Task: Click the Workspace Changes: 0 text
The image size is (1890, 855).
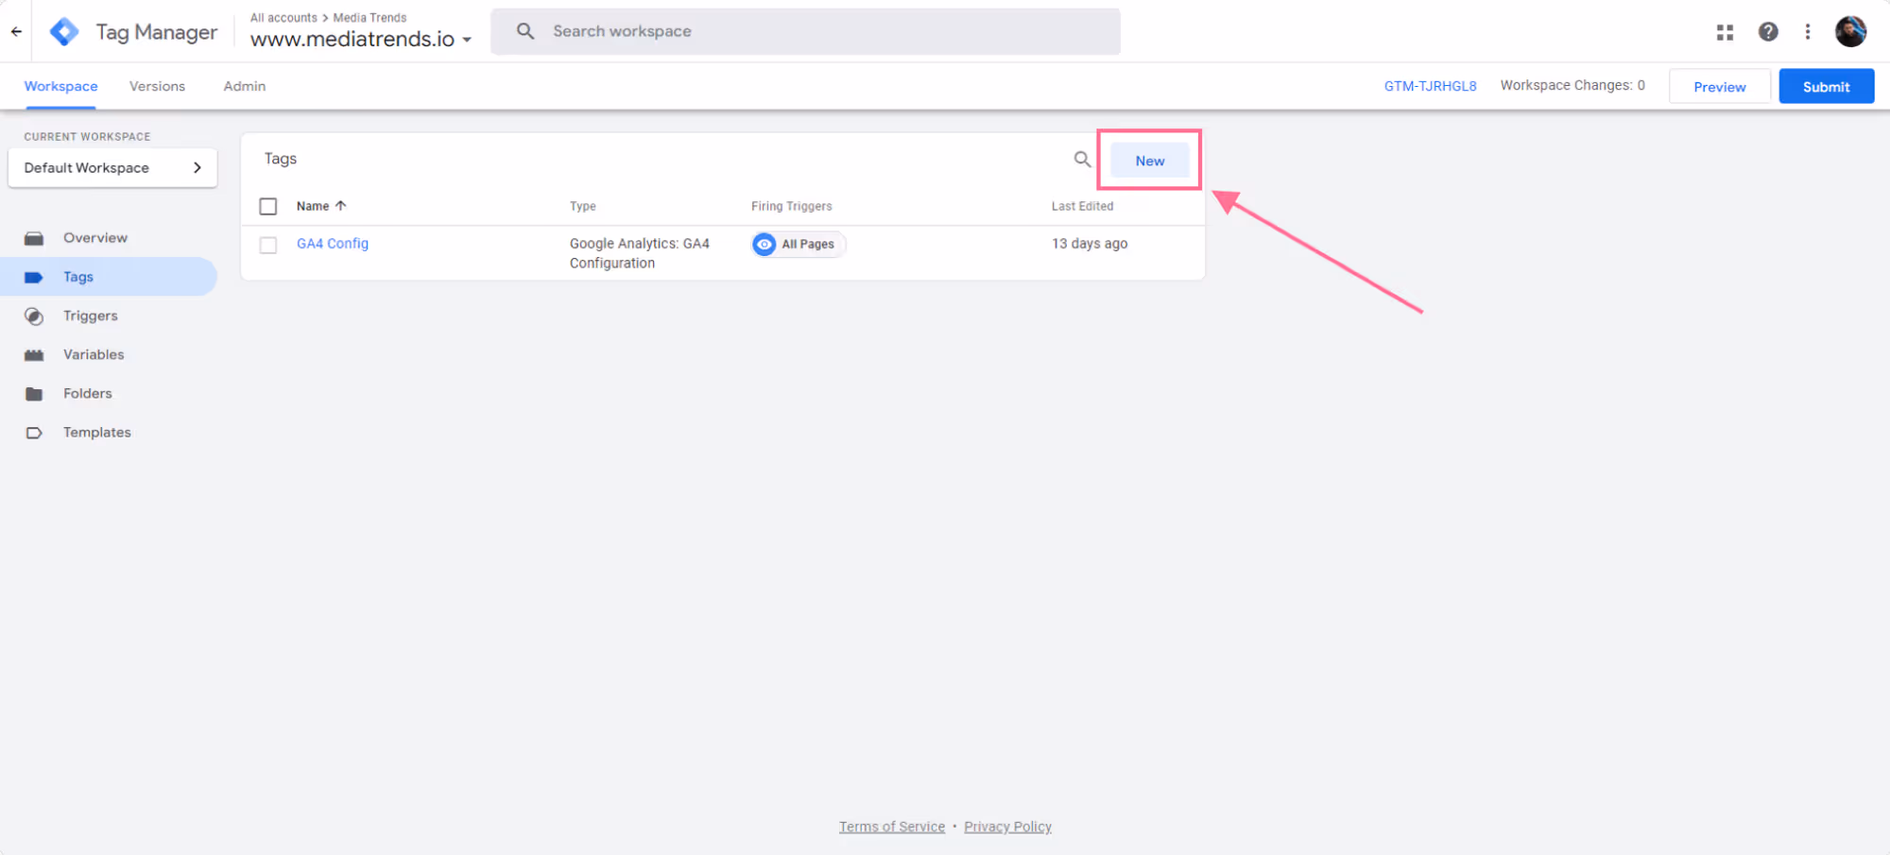Action: point(1572,85)
